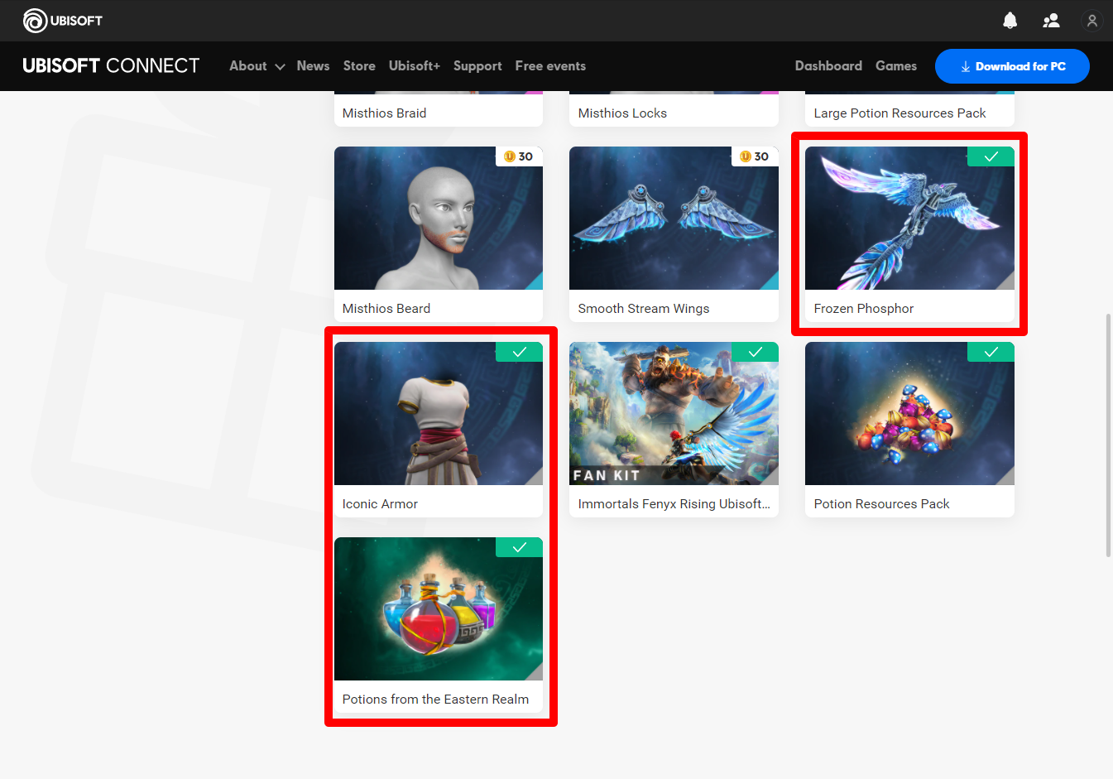The width and height of the screenshot is (1113, 779).
Task: Open Misthios Beard reward image
Action: 439,218
